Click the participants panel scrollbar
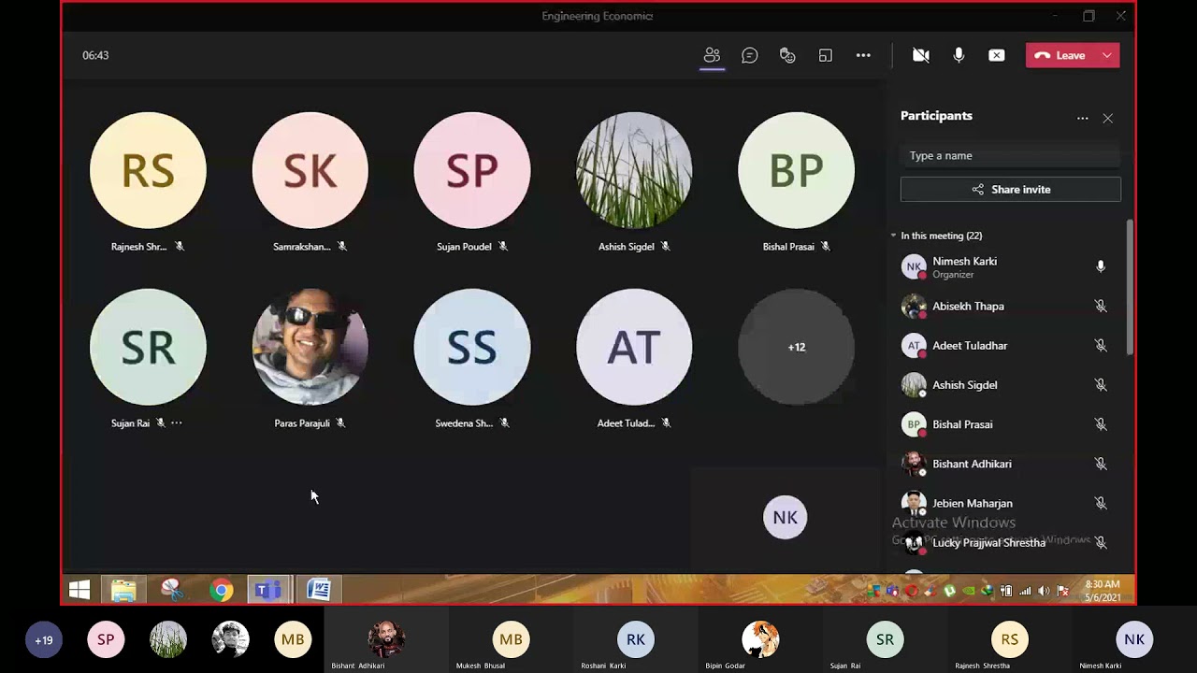The height and width of the screenshot is (673, 1197). (1130, 287)
